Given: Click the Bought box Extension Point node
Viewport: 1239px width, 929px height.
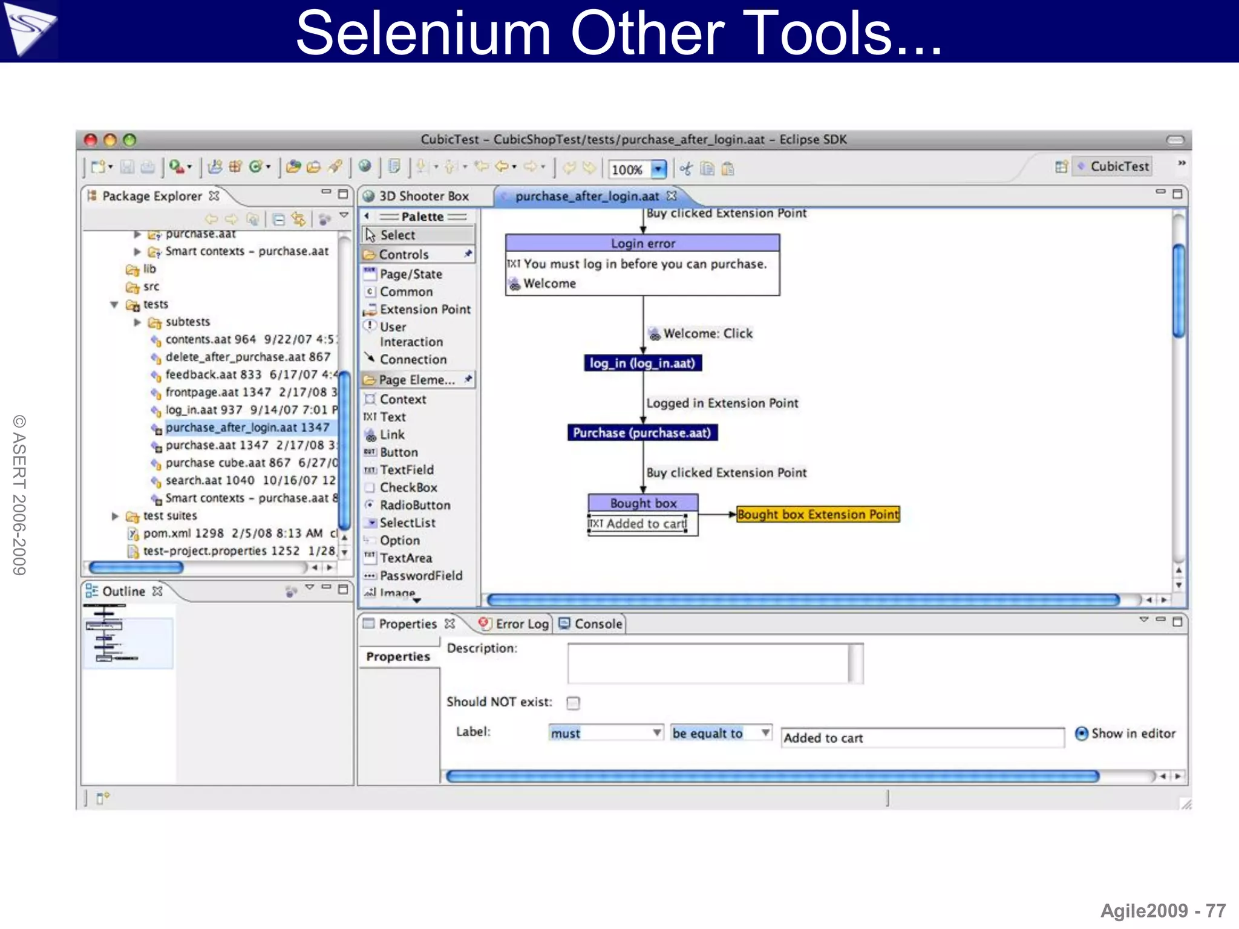Looking at the screenshot, I should click(818, 514).
